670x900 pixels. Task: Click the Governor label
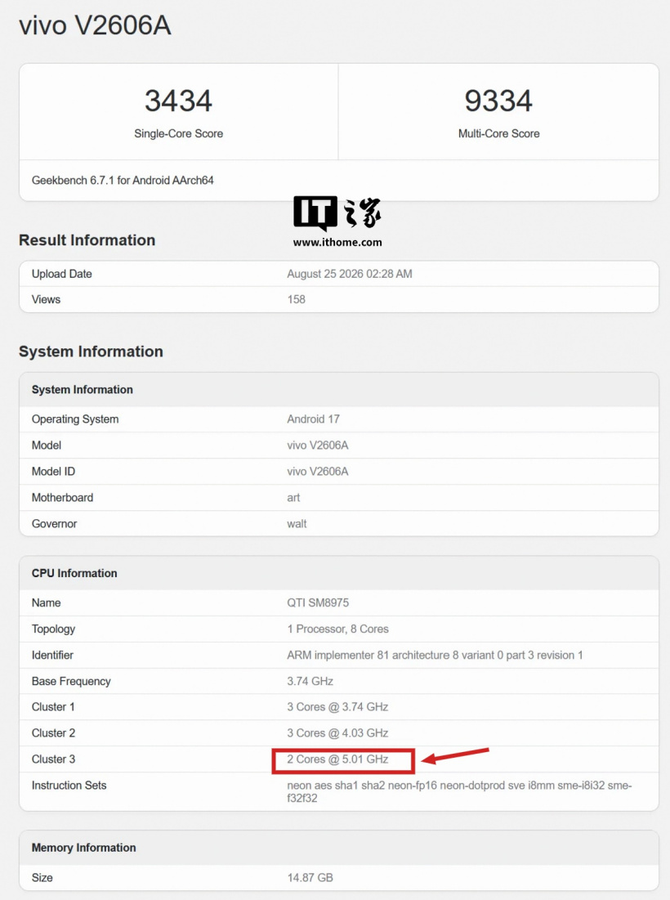pyautogui.click(x=54, y=523)
